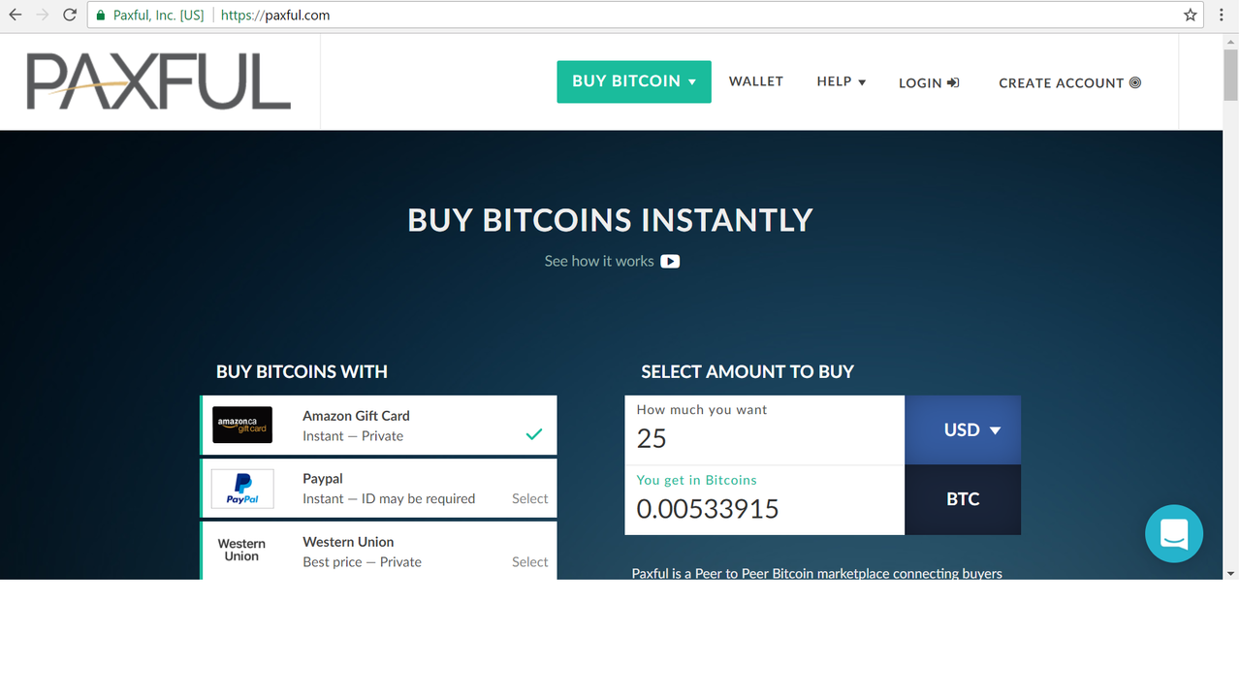Image resolution: width=1241 pixels, height=698 pixels.
Task: Select Amazon Gift Card payment method
Action: (x=378, y=425)
